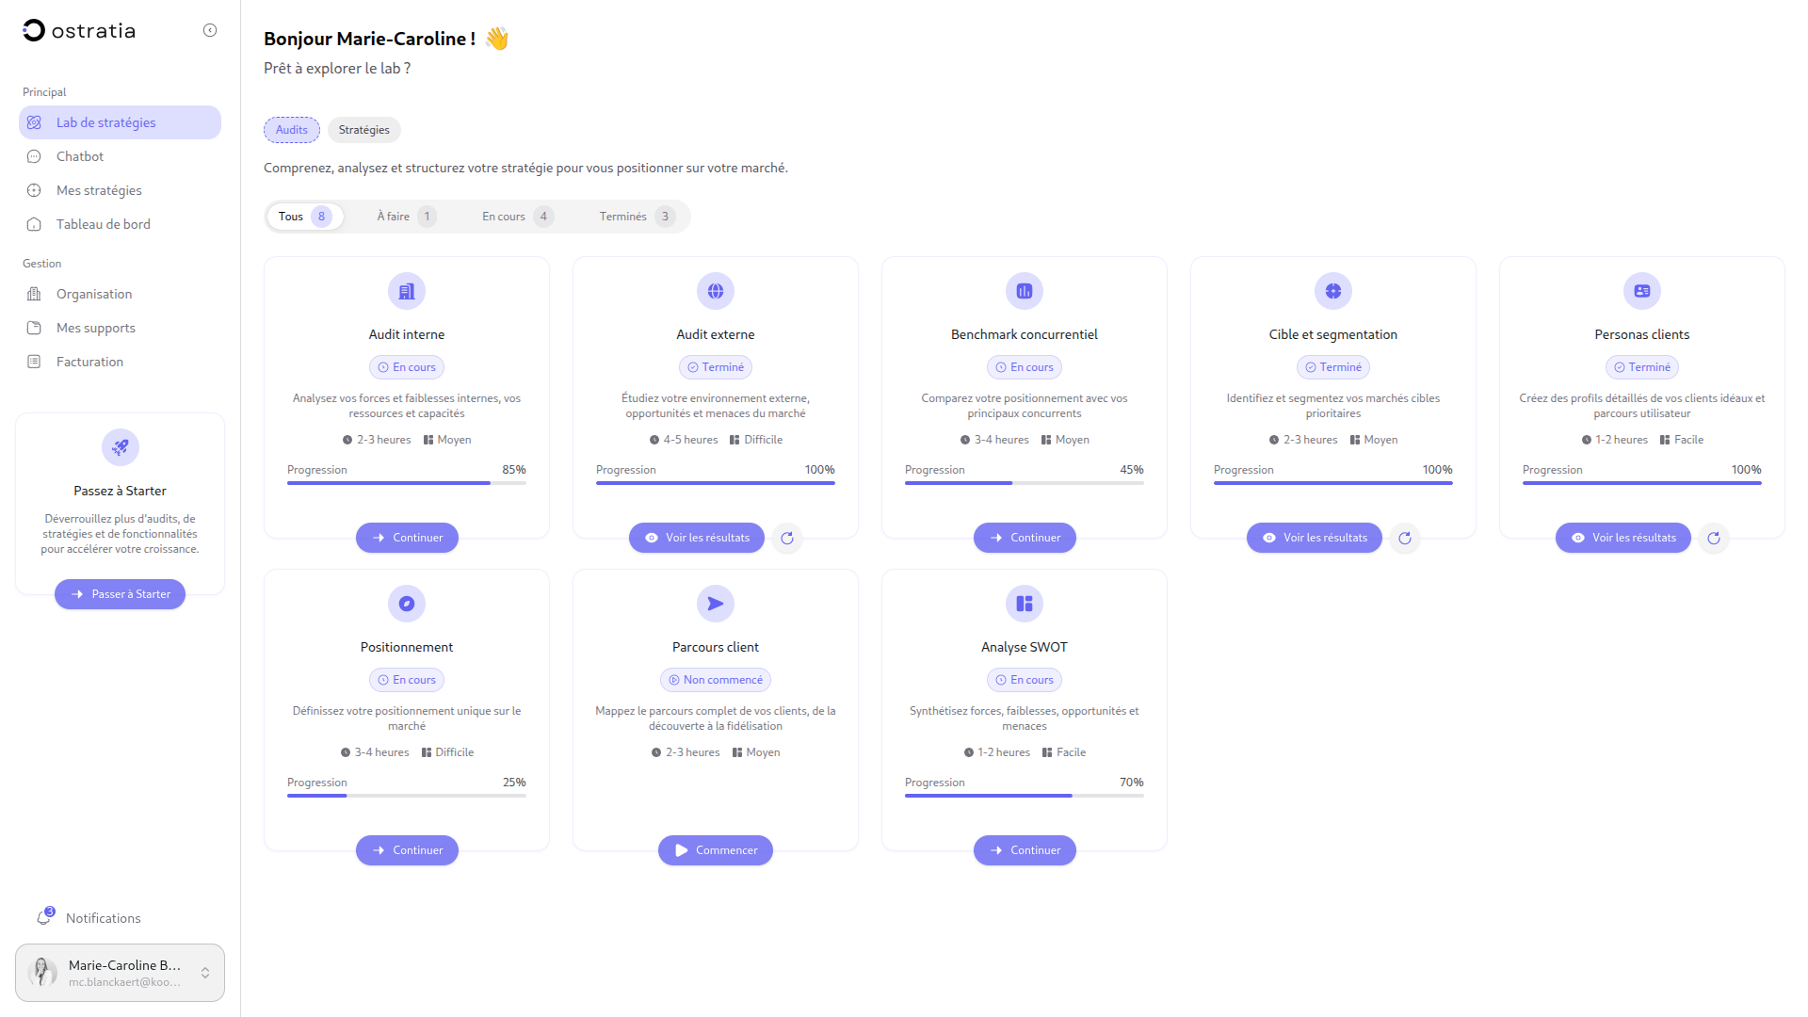Open Mes supports folder icon
This screenshot has height=1017, width=1808.
coord(34,328)
